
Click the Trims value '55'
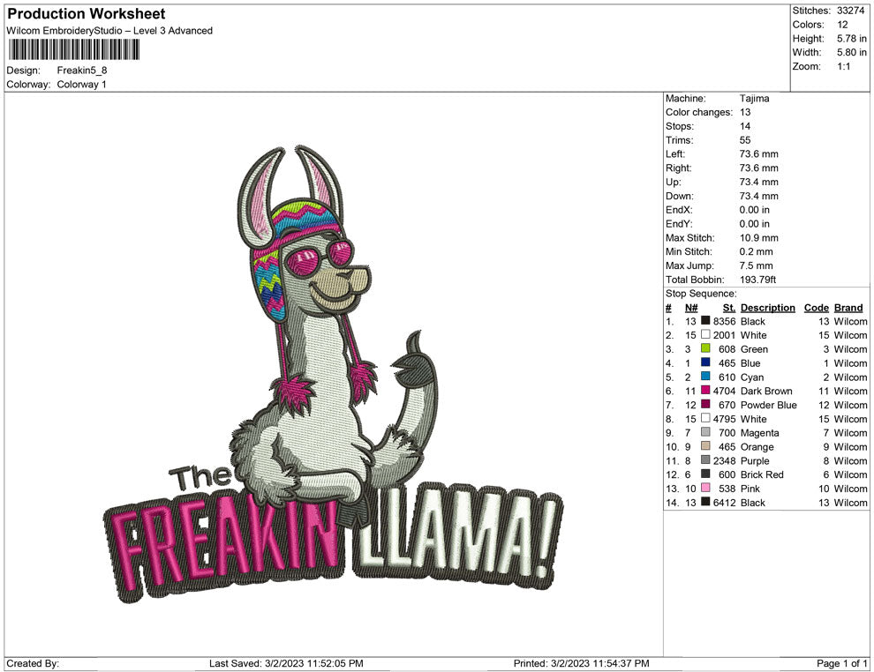tap(745, 139)
